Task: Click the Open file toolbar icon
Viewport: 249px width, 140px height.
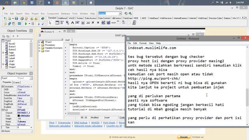Action: [9, 19]
